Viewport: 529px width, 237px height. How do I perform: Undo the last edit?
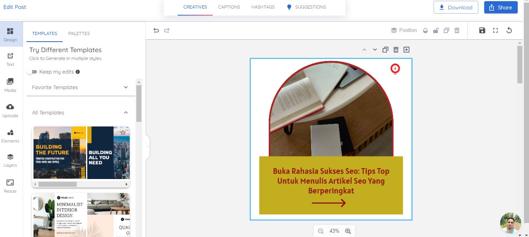(156, 30)
